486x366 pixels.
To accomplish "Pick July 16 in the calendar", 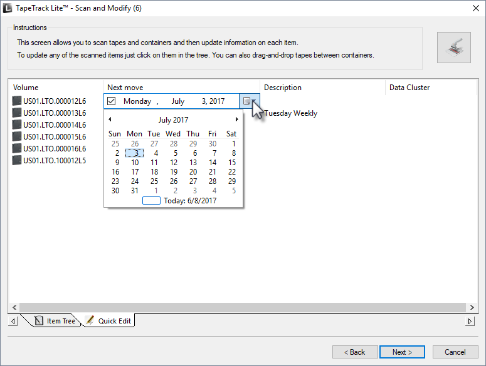I will tap(115, 172).
